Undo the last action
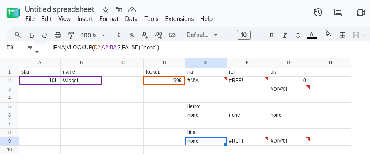The image size is (370, 159). tap(31, 35)
